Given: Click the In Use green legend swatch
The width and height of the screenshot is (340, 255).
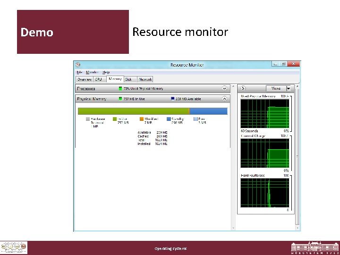Looking at the screenshot, I should point(115,119).
